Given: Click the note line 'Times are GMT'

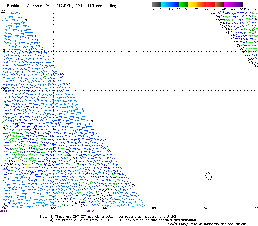Looking at the screenshot, I should click(x=67, y=217).
